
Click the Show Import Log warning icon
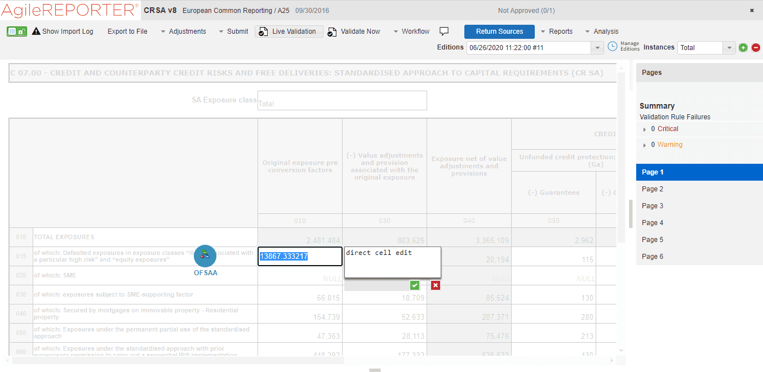[36, 32]
